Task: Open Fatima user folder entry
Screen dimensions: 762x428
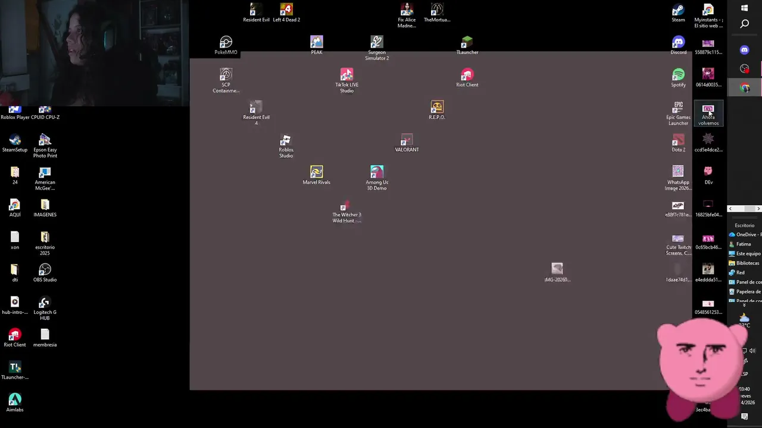Action: [x=741, y=244]
